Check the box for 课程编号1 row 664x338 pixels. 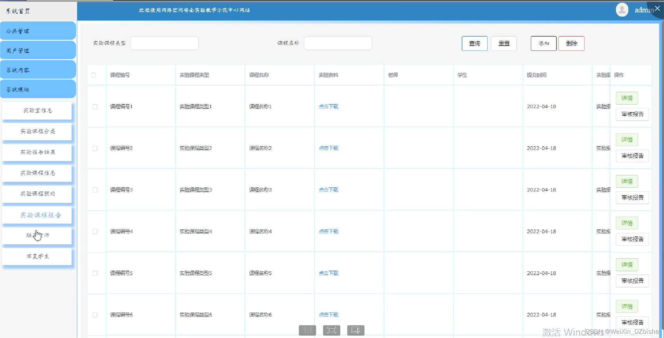95,106
